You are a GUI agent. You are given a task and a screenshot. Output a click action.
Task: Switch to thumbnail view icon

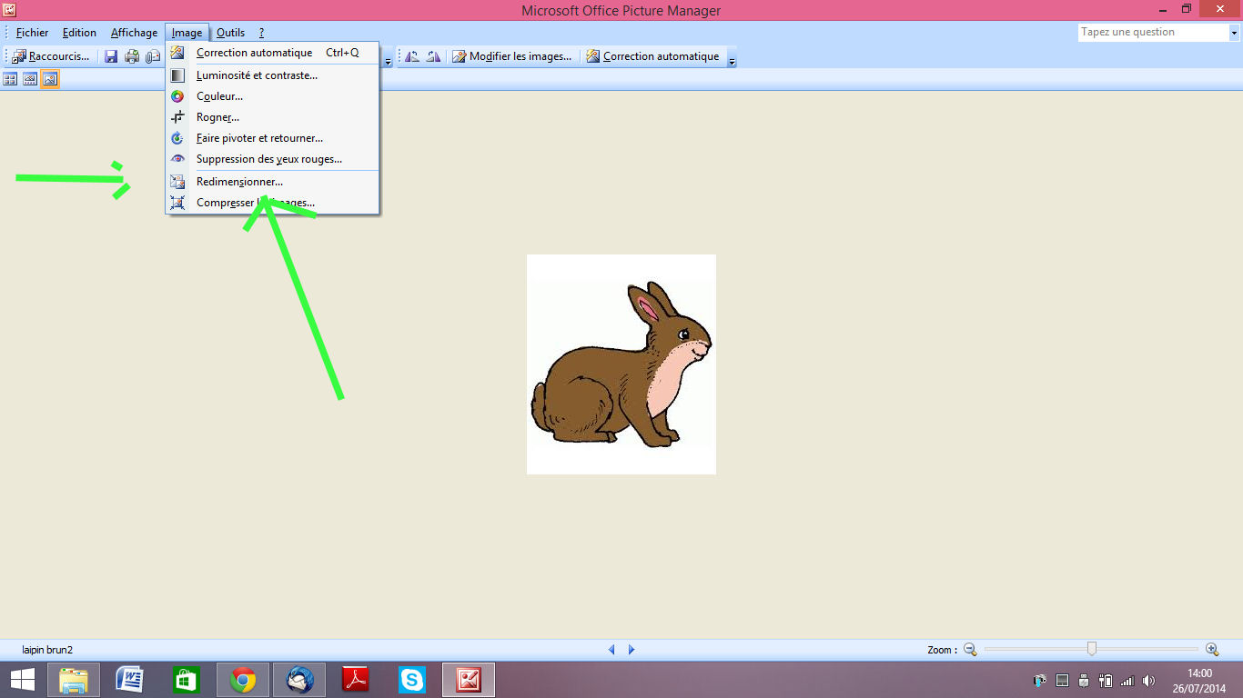(10, 79)
